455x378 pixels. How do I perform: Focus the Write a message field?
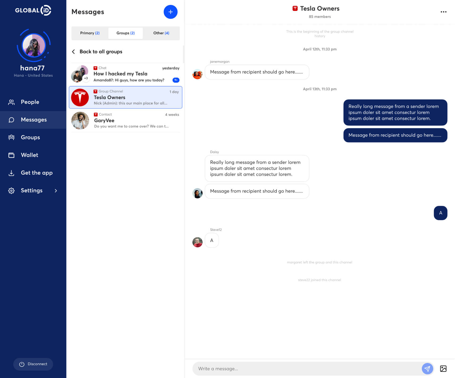(307, 369)
